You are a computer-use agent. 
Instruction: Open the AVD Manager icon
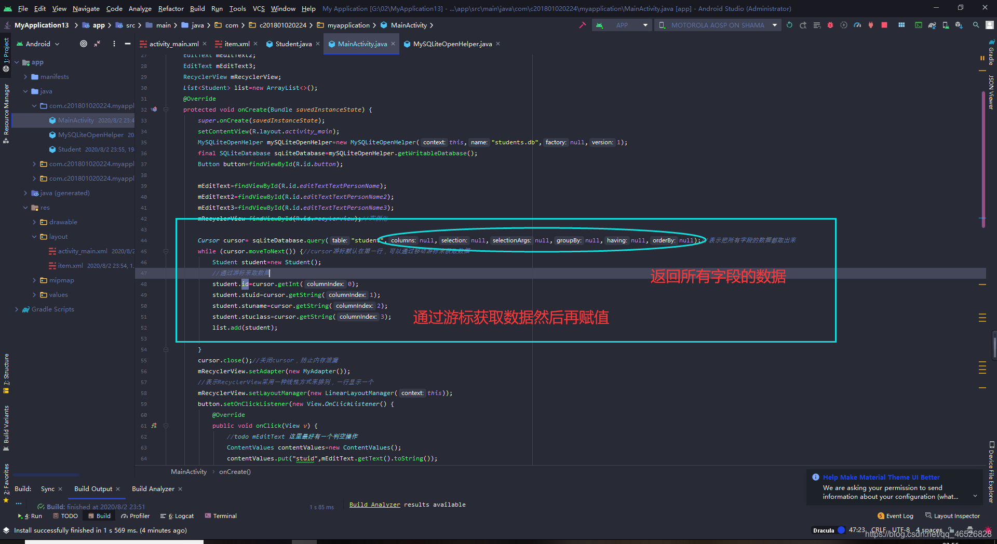click(x=946, y=25)
